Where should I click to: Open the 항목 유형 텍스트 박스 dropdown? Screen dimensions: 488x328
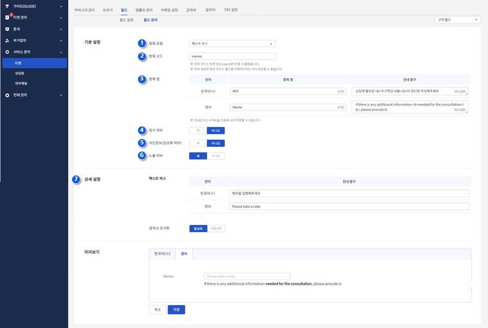[232, 43]
